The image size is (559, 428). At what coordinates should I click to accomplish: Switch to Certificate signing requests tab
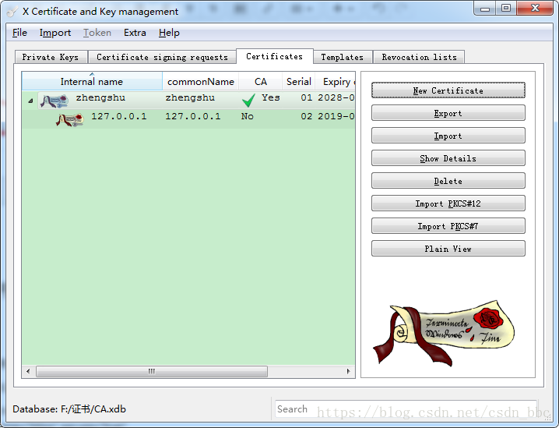[x=162, y=57]
